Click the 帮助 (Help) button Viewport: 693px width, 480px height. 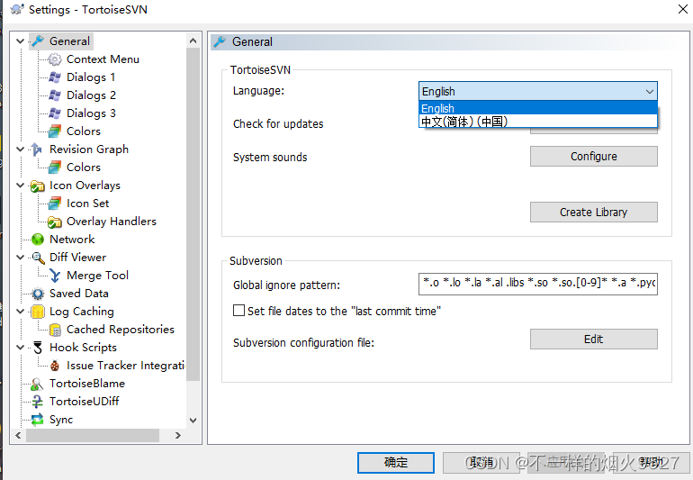click(x=651, y=463)
